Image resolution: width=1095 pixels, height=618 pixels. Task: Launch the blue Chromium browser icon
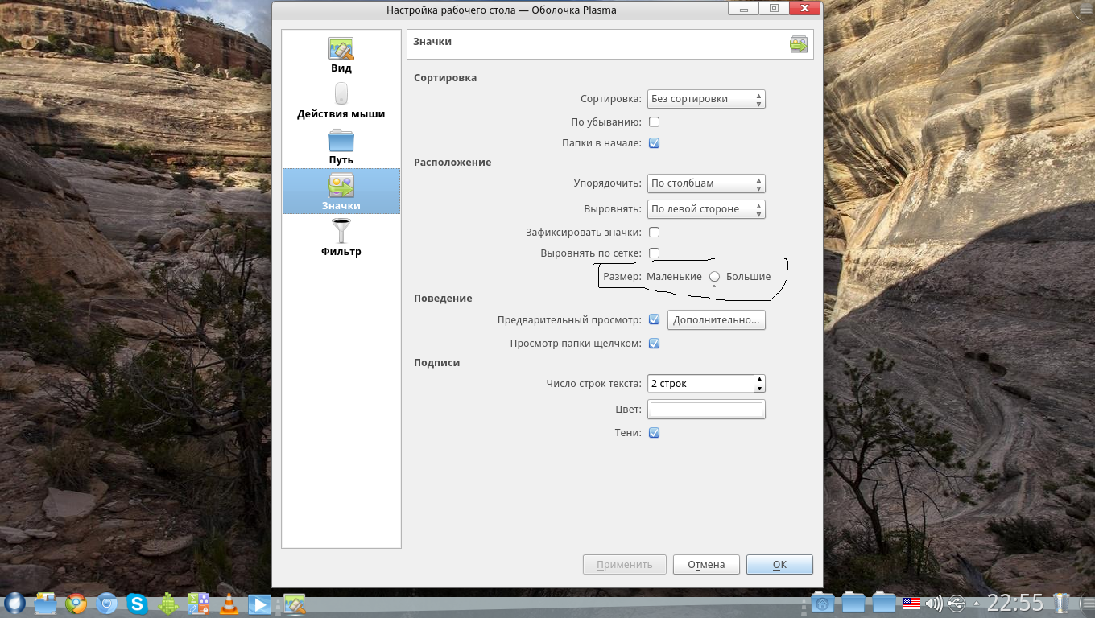[107, 603]
